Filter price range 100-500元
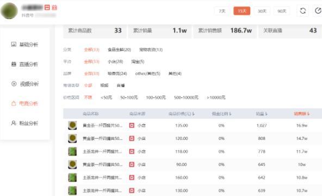Image resolution: width=322 pixels, height=196 pixels. pos(156,97)
